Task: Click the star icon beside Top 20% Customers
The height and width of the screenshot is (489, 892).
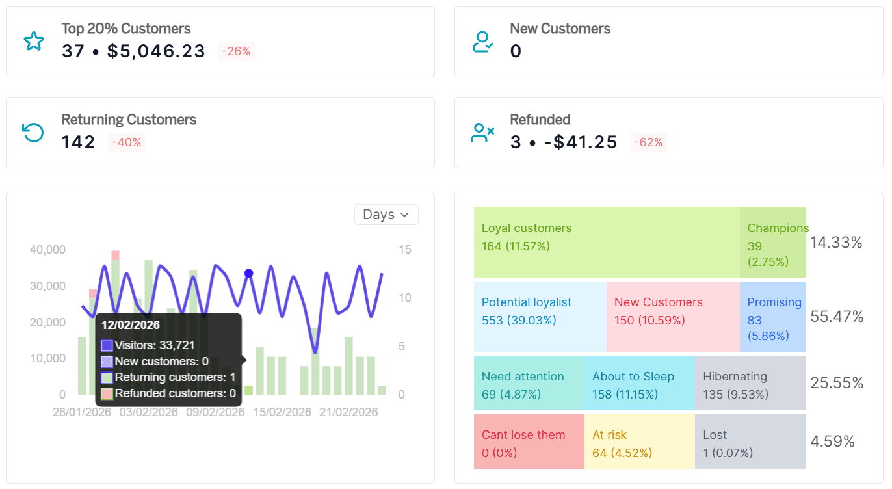Action: (33, 41)
